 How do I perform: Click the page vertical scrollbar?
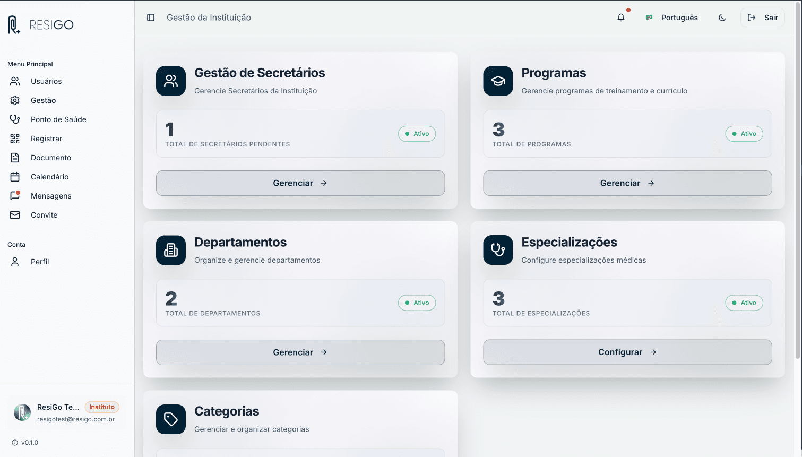(798, 180)
